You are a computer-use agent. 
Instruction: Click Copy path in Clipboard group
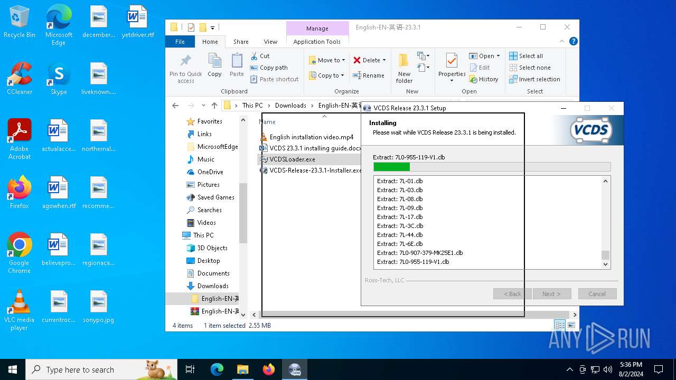pos(269,68)
